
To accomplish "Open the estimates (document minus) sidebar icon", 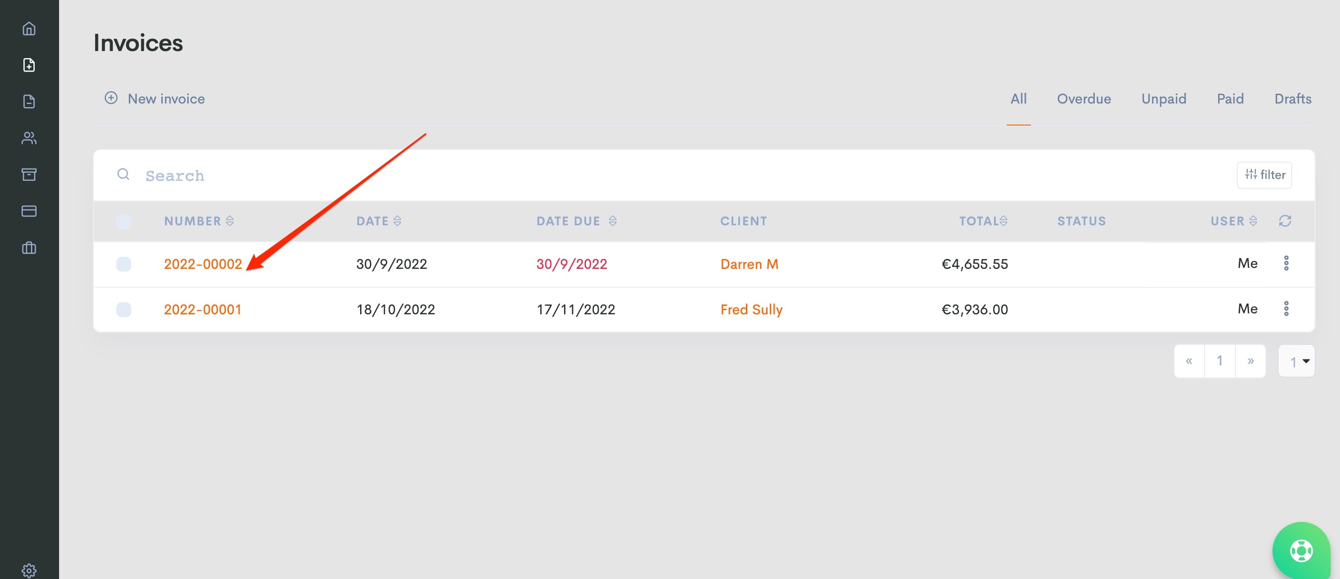I will tap(29, 101).
